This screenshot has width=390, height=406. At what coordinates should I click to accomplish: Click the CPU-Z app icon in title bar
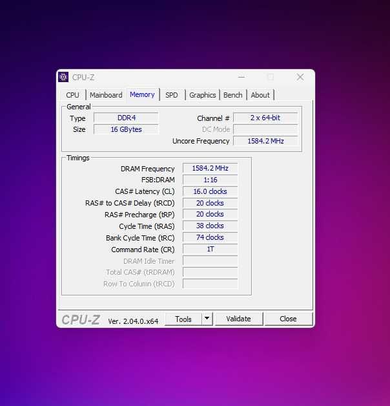63,77
